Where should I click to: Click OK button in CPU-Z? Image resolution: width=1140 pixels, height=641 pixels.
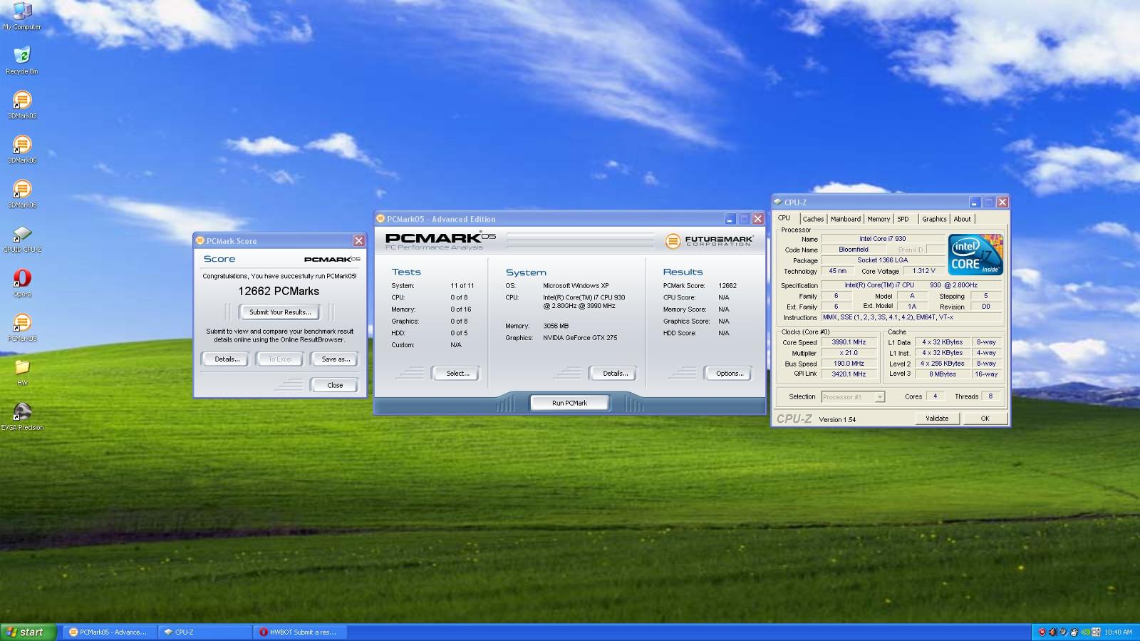pos(985,419)
